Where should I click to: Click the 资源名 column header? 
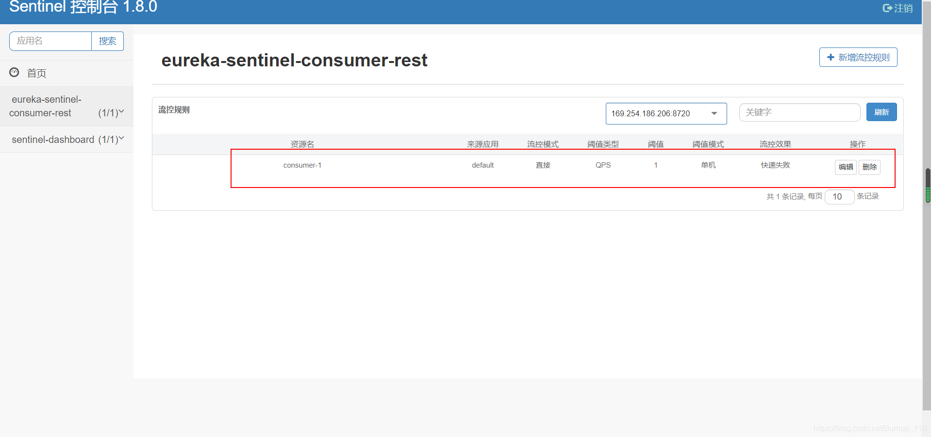302,144
